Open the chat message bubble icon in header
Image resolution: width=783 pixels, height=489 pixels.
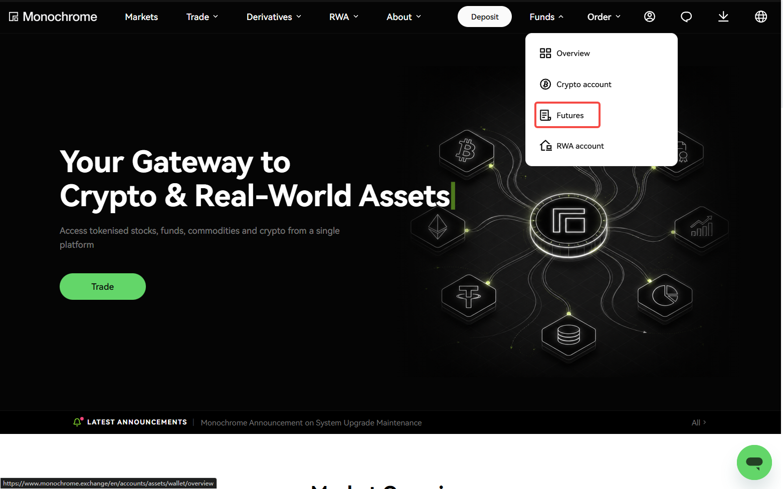[686, 17]
